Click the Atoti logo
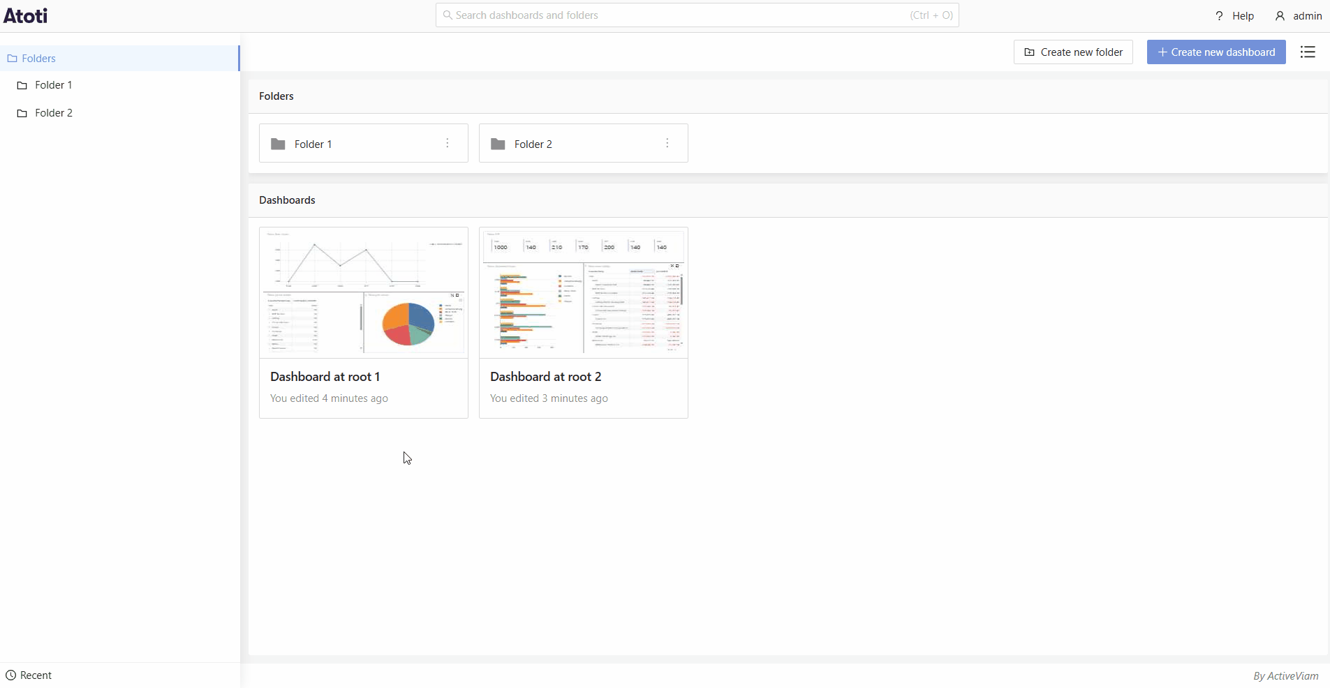Image resolution: width=1330 pixels, height=688 pixels. 25,15
